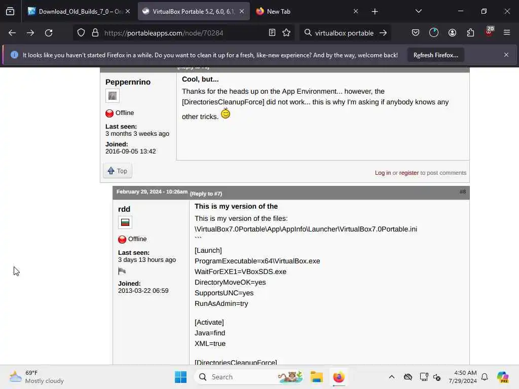Open Firefox account icon

click(x=452, y=33)
